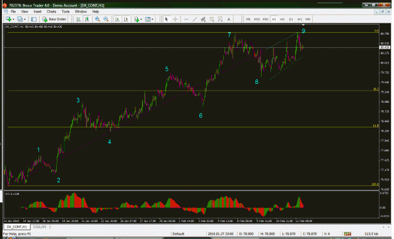Open the Help menu
The height and width of the screenshot is (239, 394).
point(95,11)
